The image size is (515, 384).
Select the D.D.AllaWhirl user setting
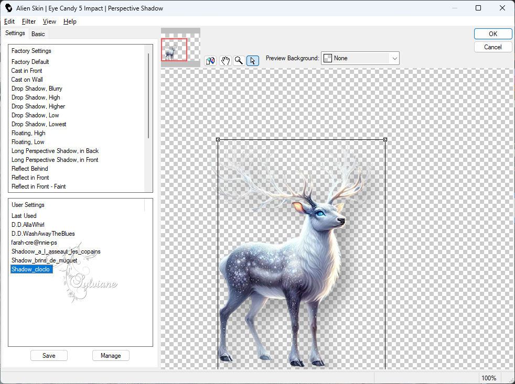click(28, 225)
